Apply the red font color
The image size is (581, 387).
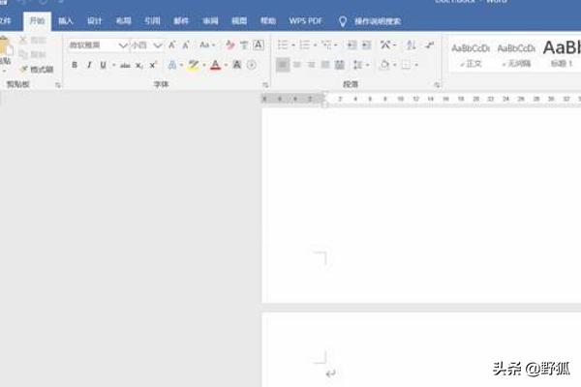215,65
